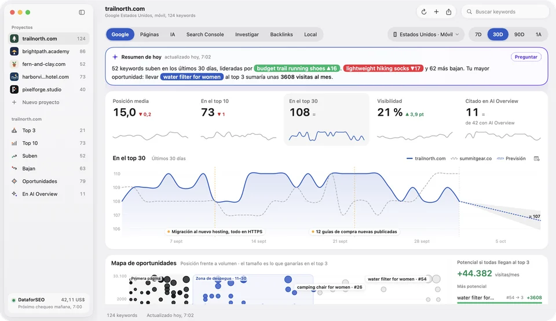Image resolution: width=556 pixels, height=321 pixels.
Task: Click the share icon in toolbar
Action: pos(448,12)
